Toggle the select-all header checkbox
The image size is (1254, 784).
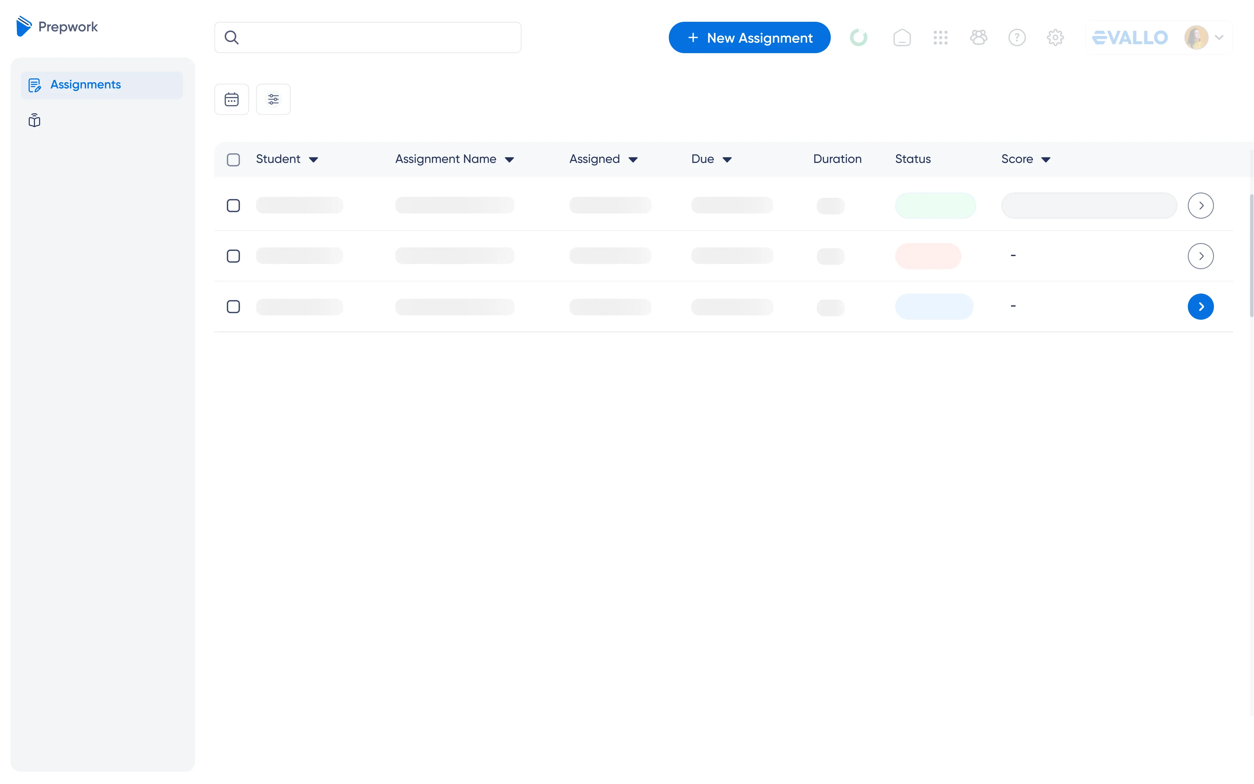(233, 159)
